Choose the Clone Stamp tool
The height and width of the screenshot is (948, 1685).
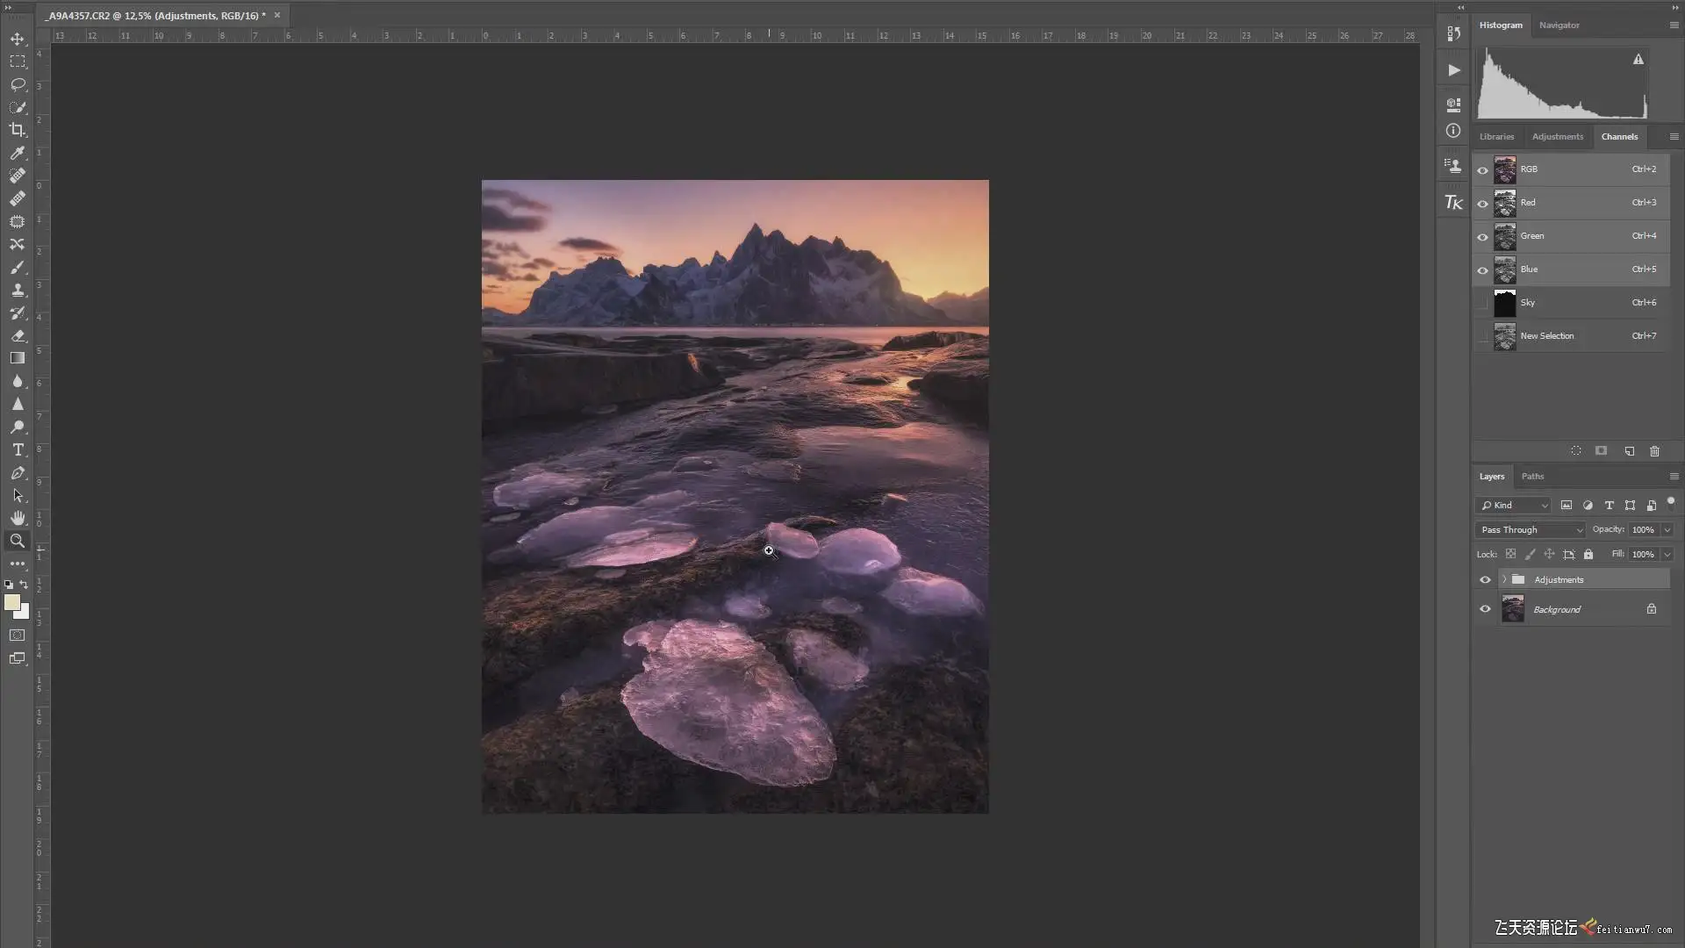tap(17, 290)
